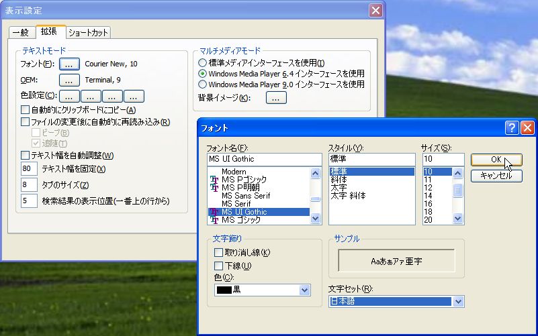
Task: Click the テキスト幅を固定 value field
Action: 29,169
